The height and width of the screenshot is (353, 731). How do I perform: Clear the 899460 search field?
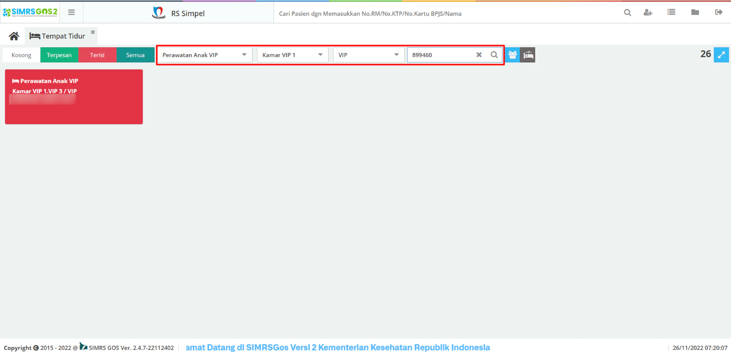tap(479, 55)
